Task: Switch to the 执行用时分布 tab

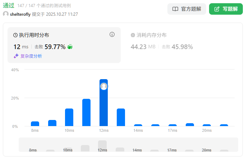Action: click(x=34, y=35)
